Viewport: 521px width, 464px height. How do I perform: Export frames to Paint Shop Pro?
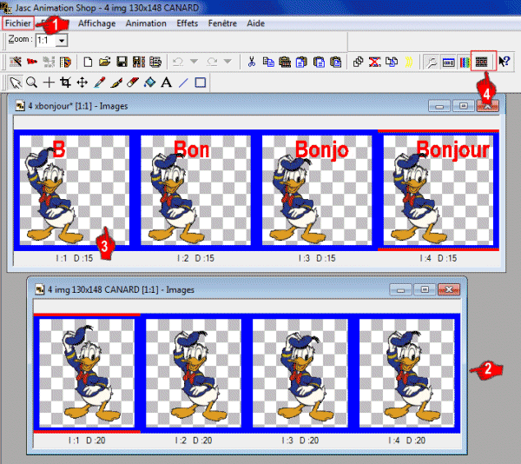[x=65, y=62]
